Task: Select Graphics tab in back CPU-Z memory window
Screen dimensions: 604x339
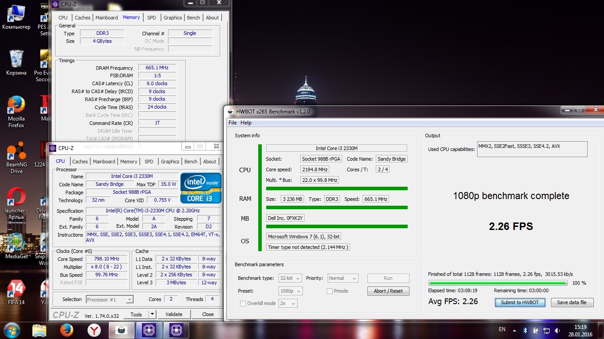Action: tap(173, 18)
